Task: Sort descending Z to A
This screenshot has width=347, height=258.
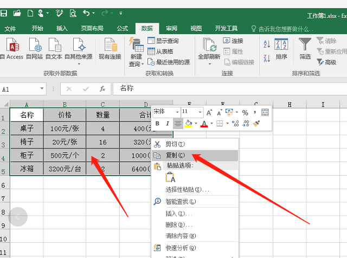Action: pos(267,58)
